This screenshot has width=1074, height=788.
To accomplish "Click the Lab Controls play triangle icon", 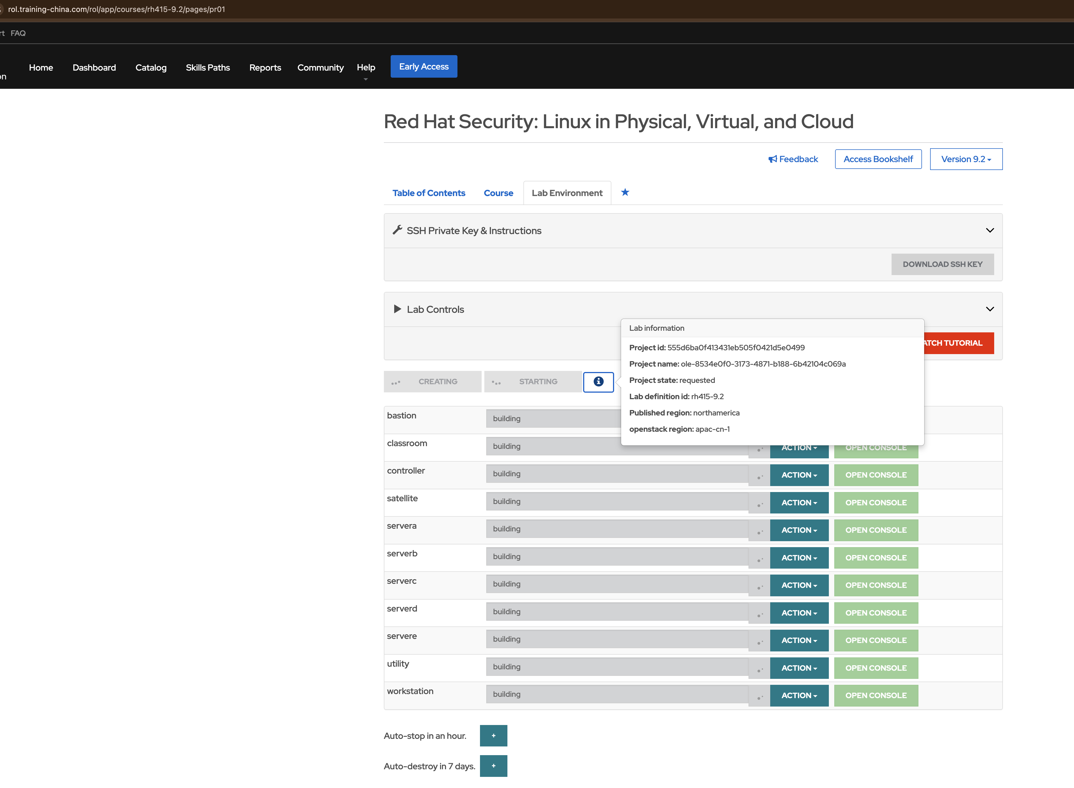I will tap(397, 309).
